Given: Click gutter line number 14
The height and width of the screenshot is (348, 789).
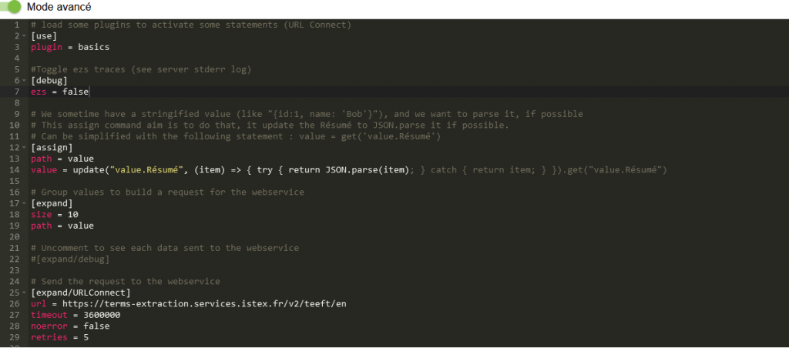Looking at the screenshot, I should [x=16, y=169].
